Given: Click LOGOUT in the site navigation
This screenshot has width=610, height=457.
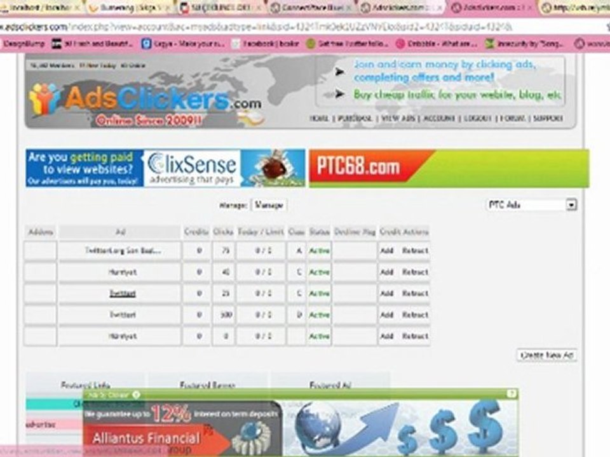Looking at the screenshot, I should pos(478,118).
